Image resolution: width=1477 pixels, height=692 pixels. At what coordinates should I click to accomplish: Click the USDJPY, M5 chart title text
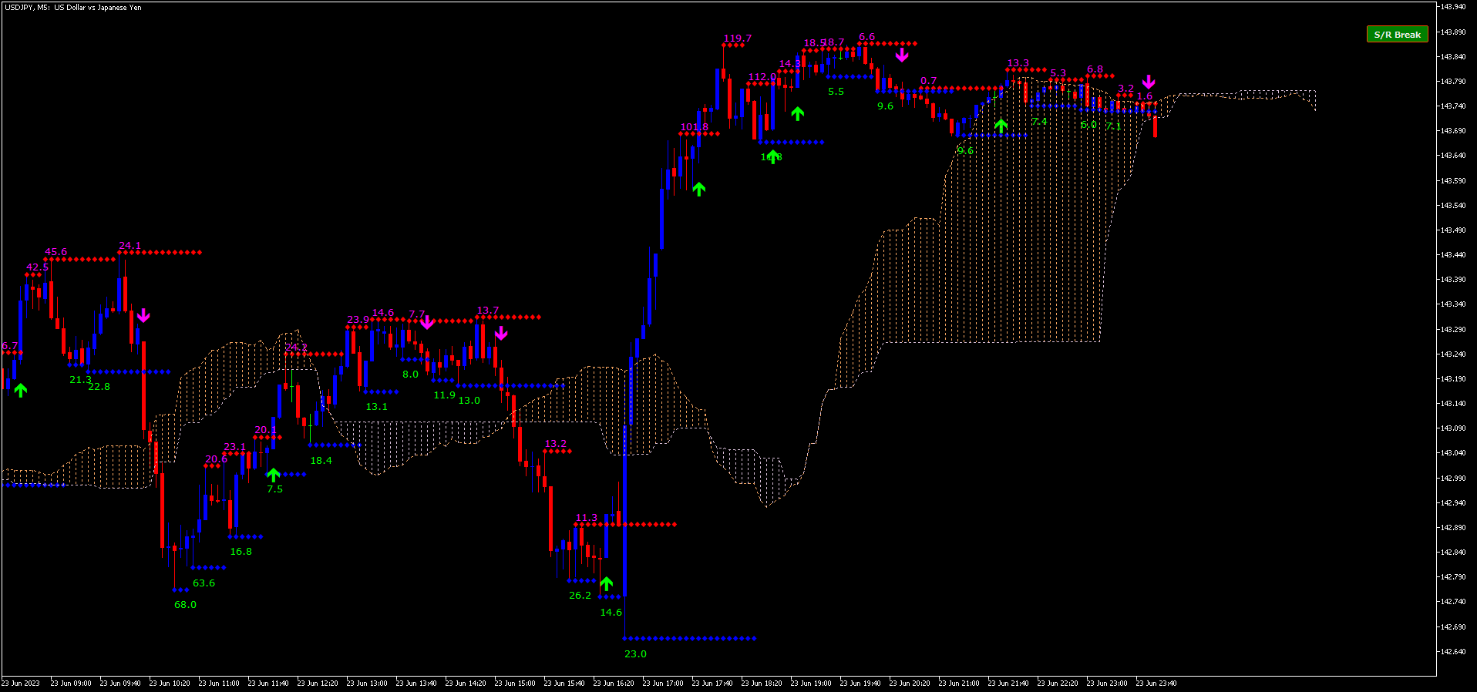click(x=72, y=8)
